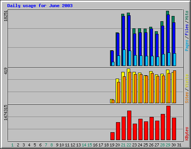Click the 'Pages' legend label
Viewport: 191px width, 149px height.
tap(187, 45)
